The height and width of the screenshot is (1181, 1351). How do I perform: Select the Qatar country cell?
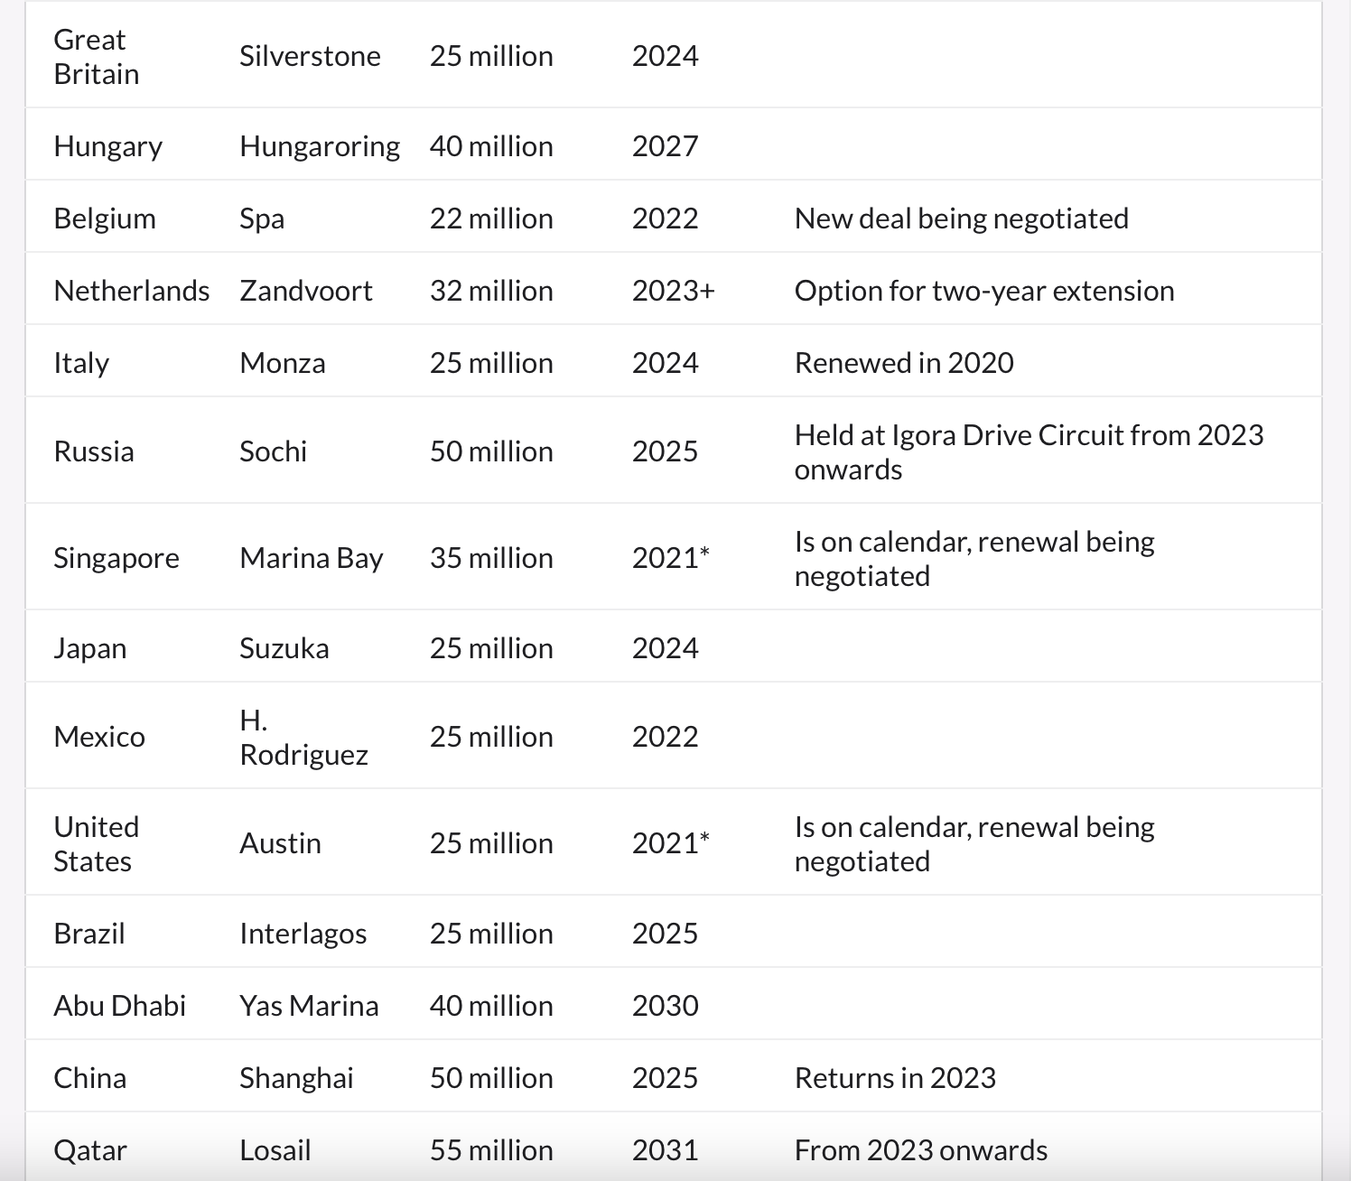pyautogui.click(x=90, y=1150)
